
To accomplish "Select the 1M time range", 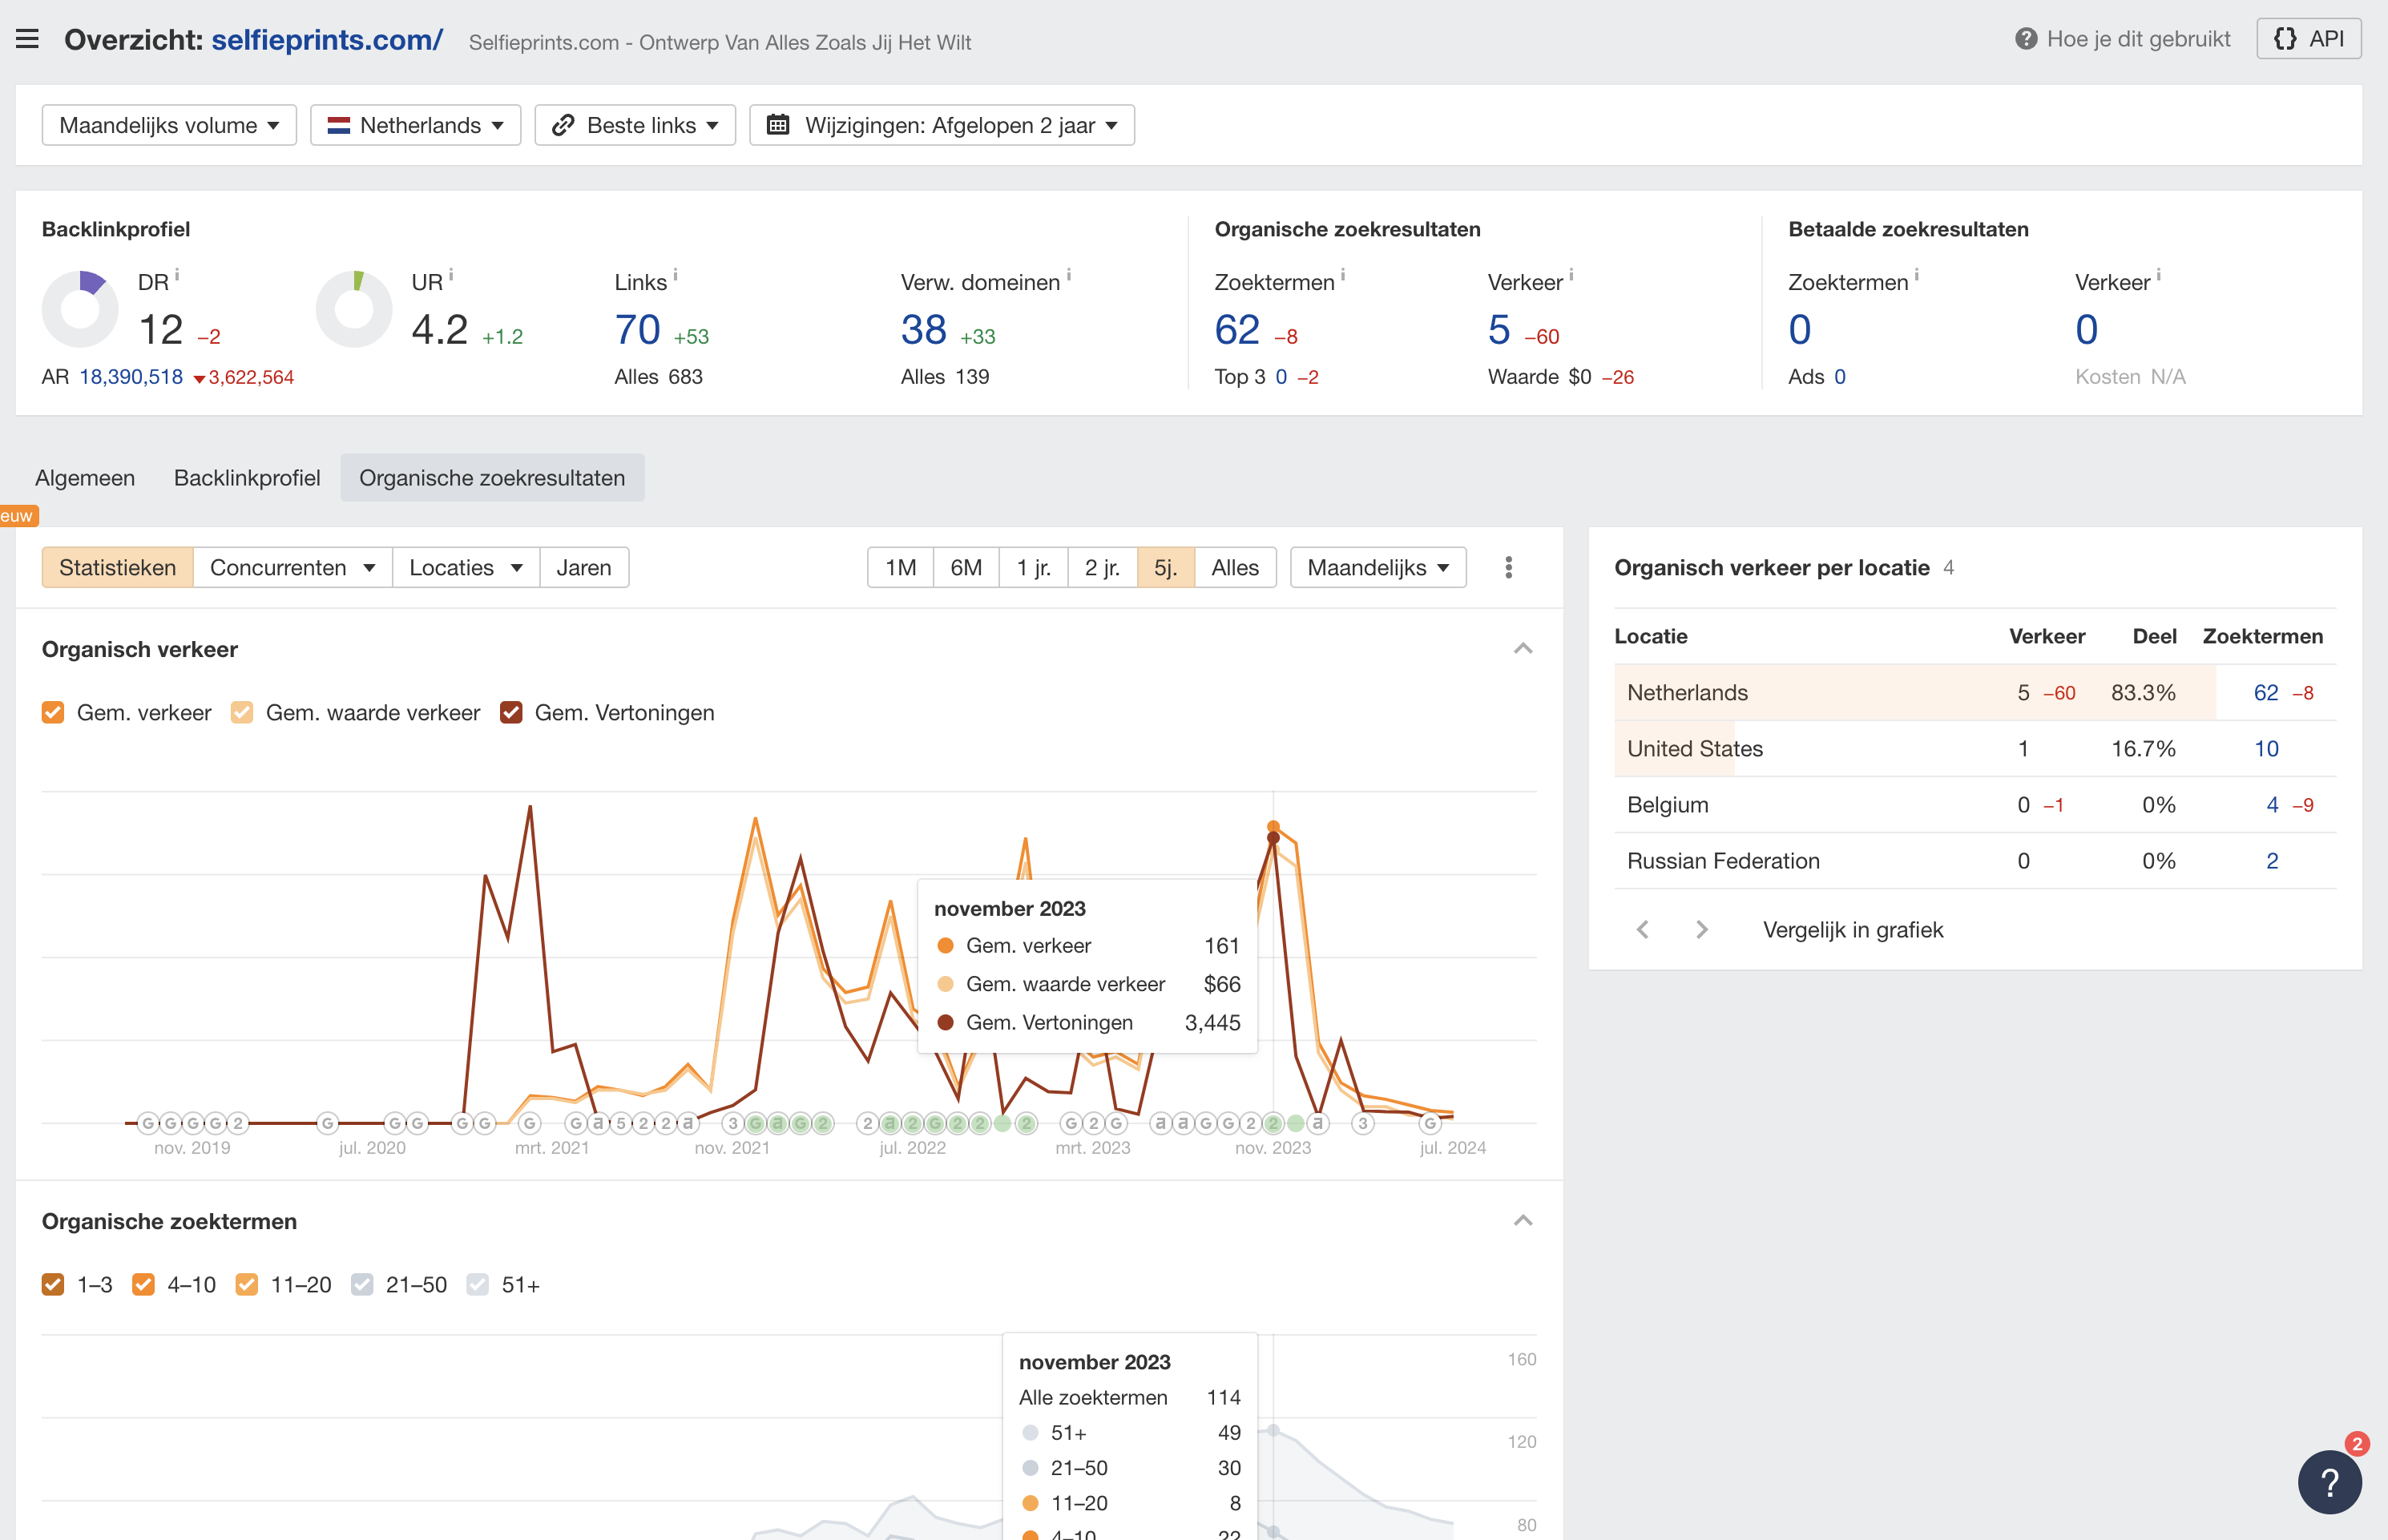I will click(900, 567).
